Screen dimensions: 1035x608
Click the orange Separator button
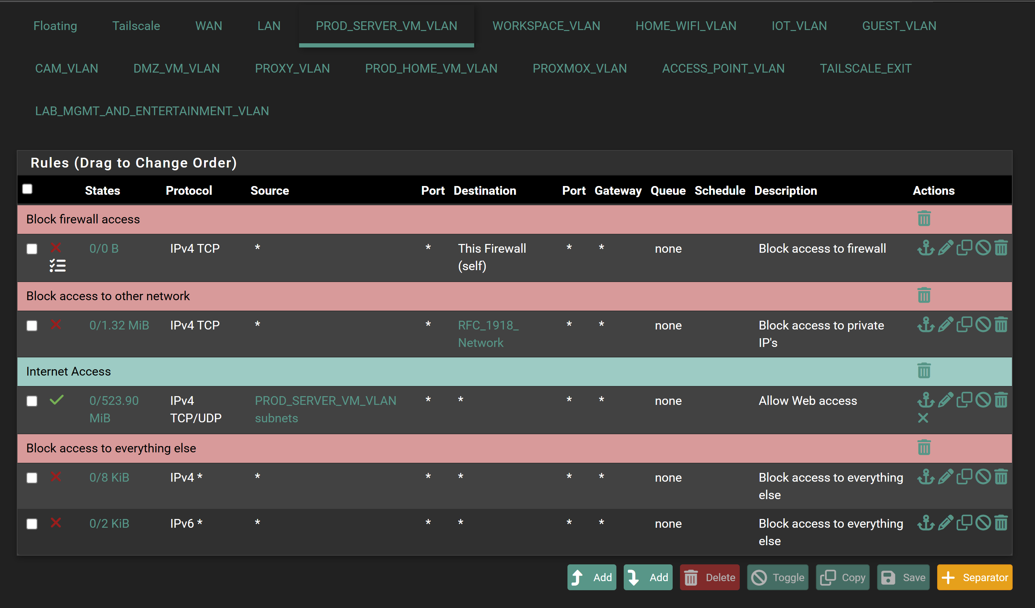point(974,578)
